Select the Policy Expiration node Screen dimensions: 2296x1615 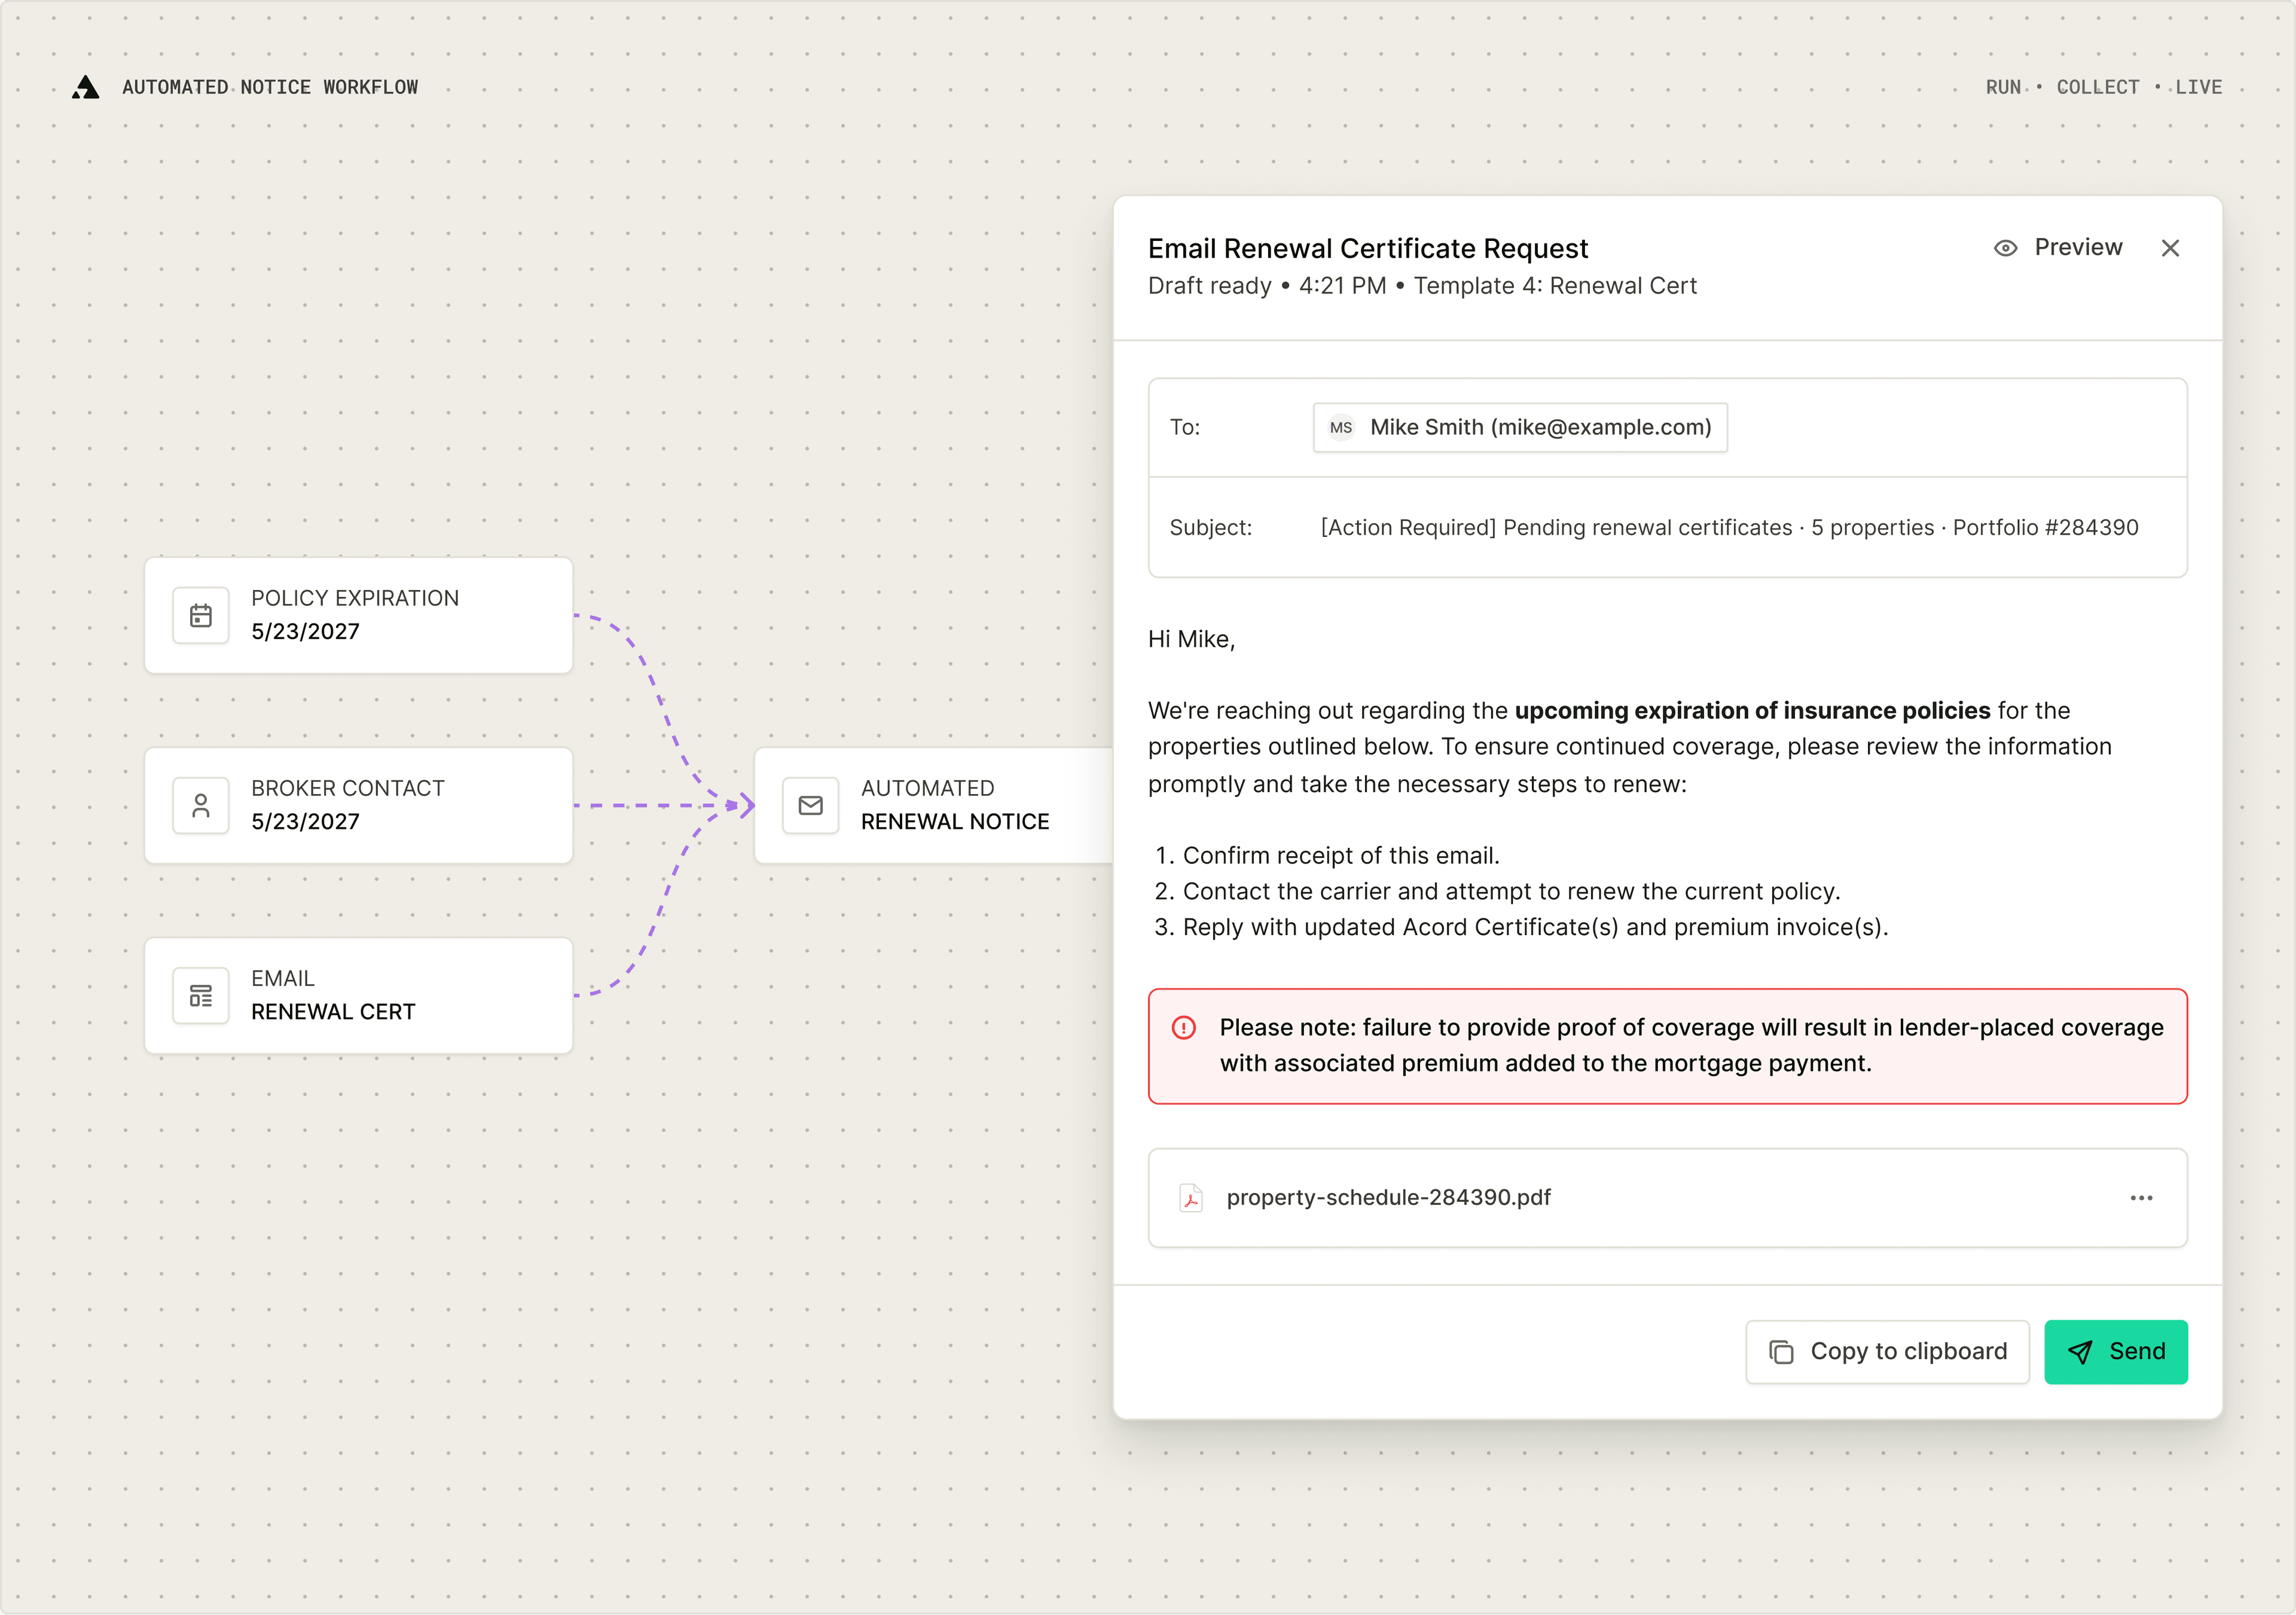pyautogui.click(x=359, y=616)
